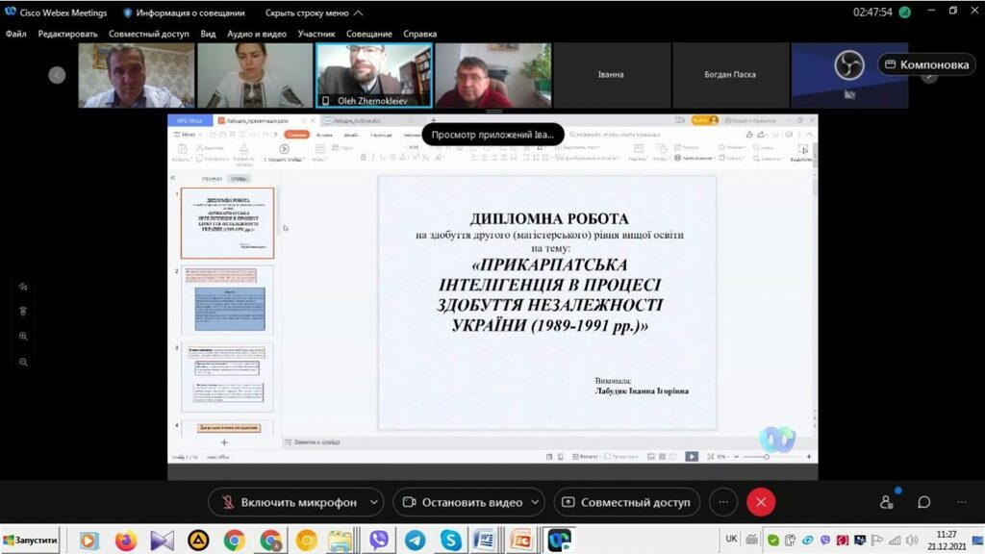Open Информация о совещании meeting info

183,13
